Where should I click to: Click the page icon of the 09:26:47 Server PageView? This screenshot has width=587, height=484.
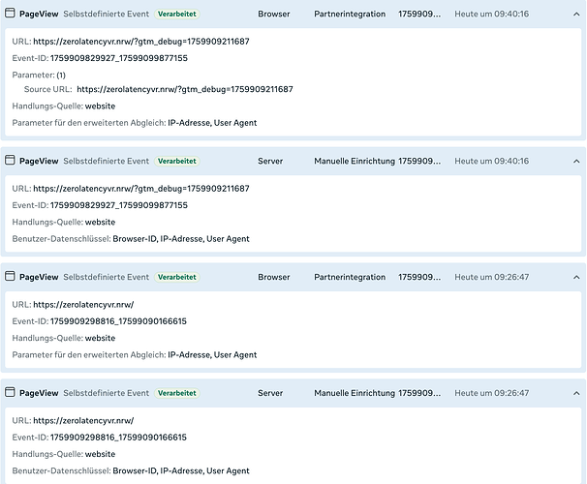(x=11, y=393)
